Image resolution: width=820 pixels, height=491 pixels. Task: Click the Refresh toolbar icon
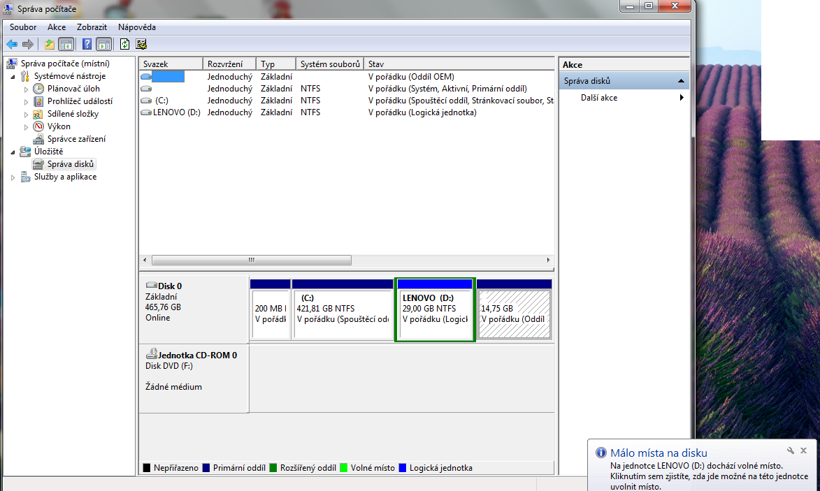pos(124,45)
